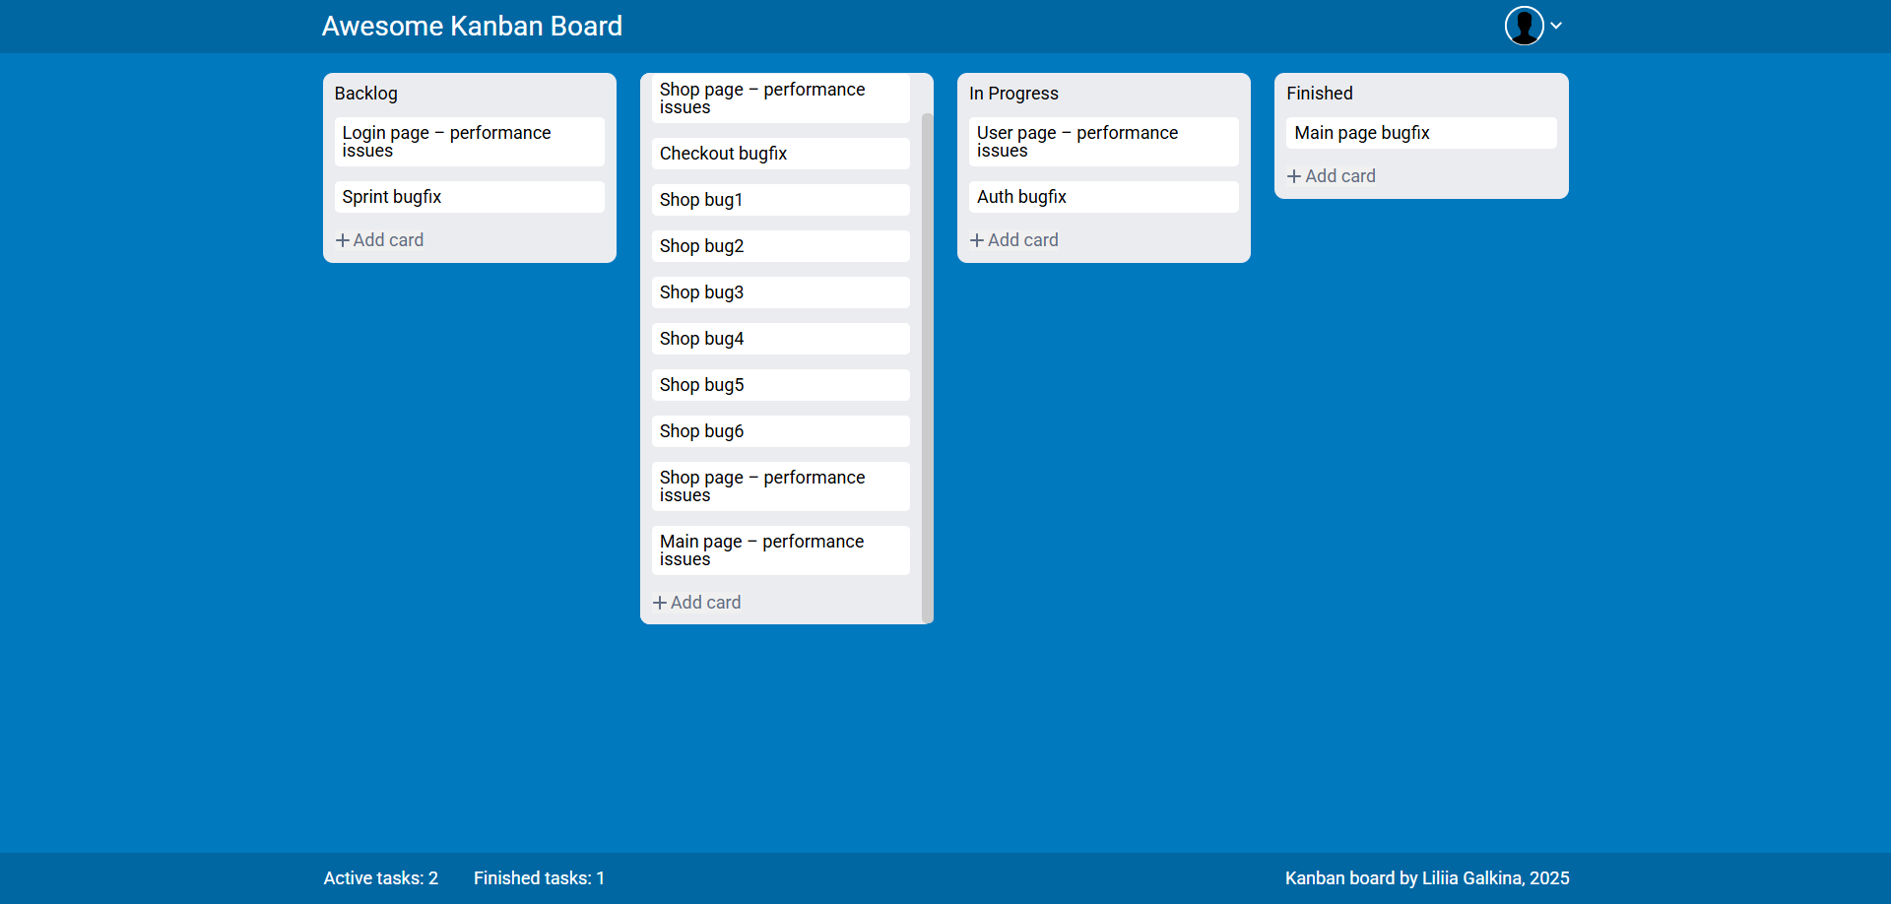This screenshot has width=1891, height=904.
Task: Click plus icon in In Progress column
Action: [977, 240]
